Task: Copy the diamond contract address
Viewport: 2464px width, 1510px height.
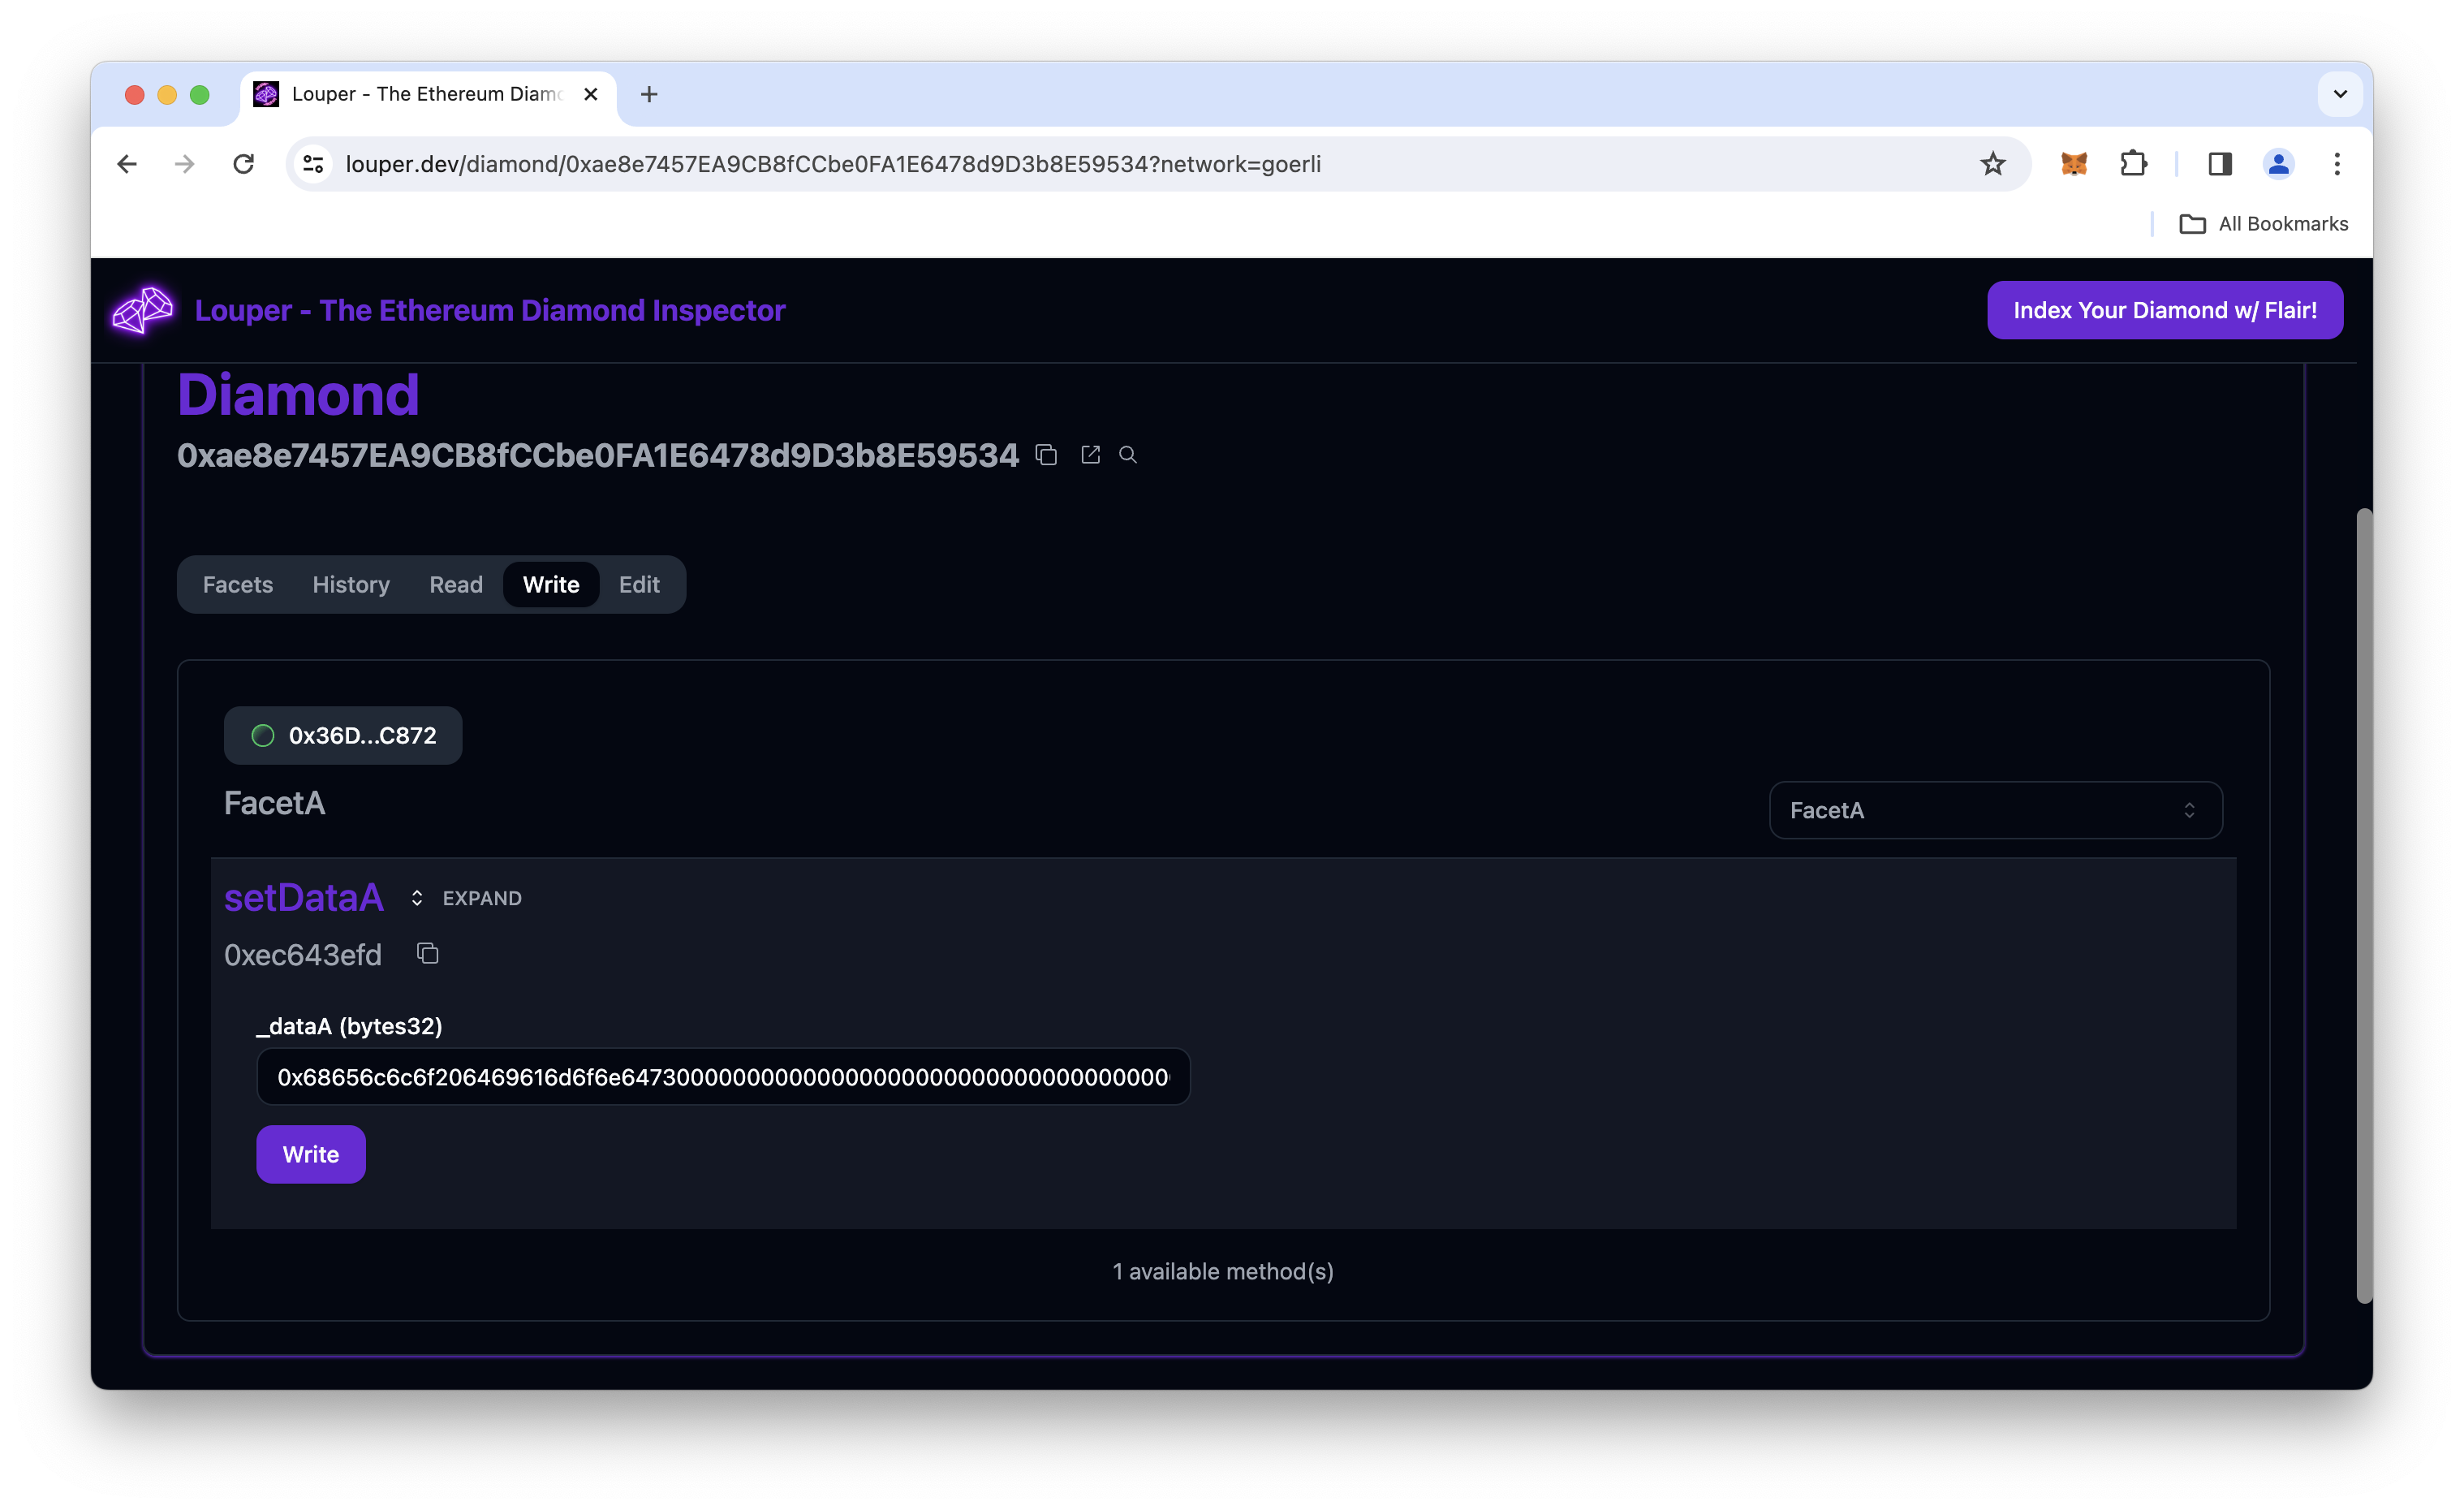Action: tap(1046, 455)
